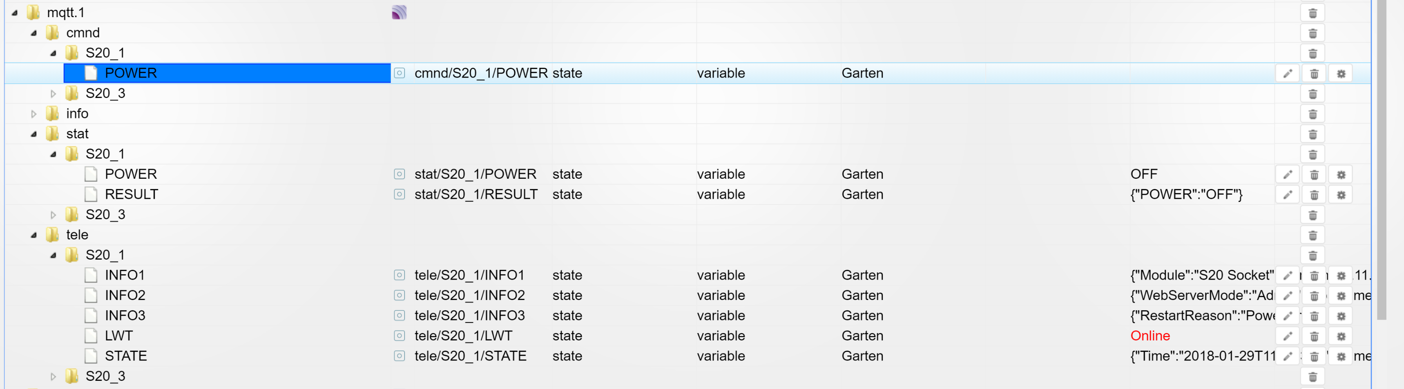Open settings gear for tele/S20_1/STATE
The width and height of the screenshot is (1404, 389).
[x=1341, y=356]
